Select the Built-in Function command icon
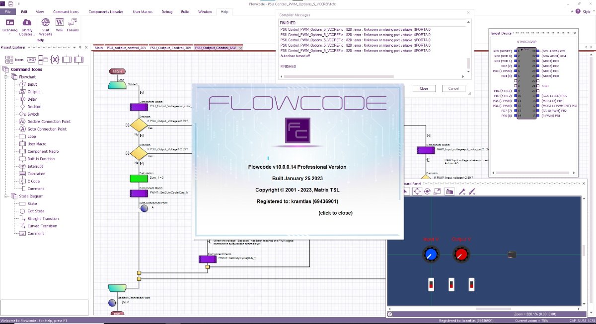The height and width of the screenshot is (324, 596). pos(37,159)
